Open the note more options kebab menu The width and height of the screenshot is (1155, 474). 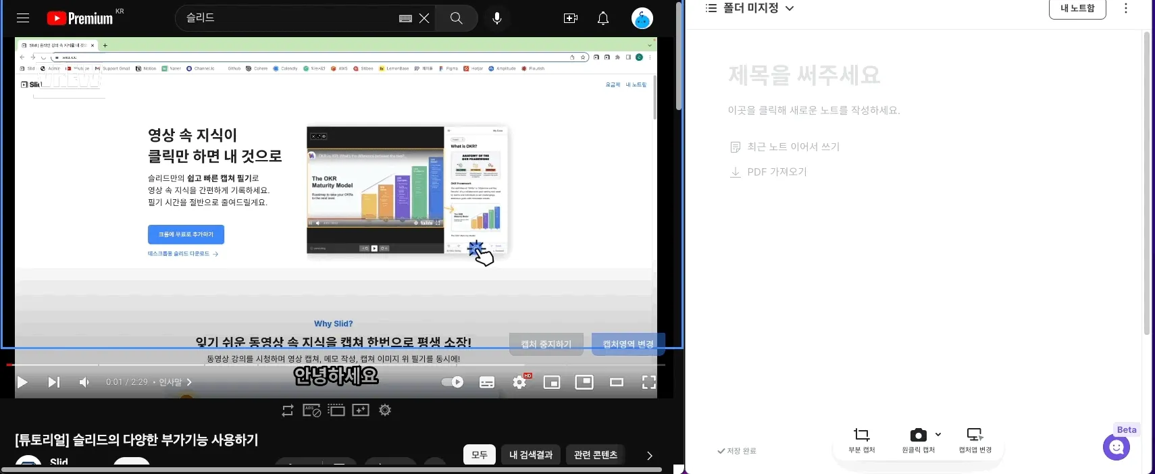click(x=1125, y=8)
